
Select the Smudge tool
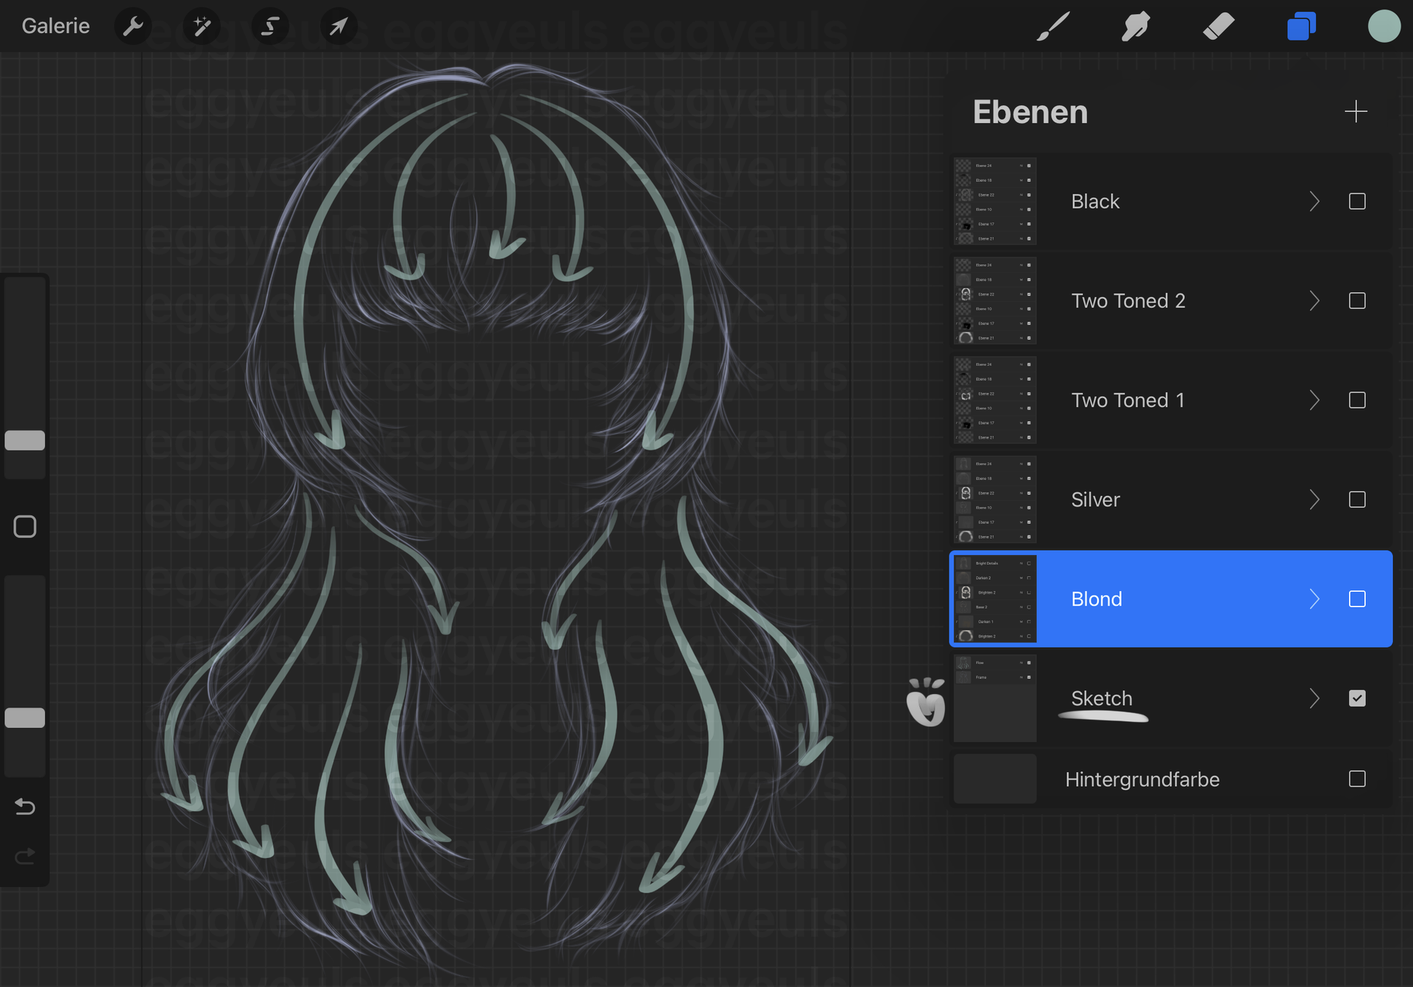coord(1136,26)
